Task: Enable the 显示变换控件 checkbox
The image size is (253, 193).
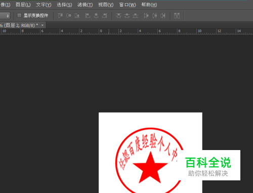Action: [x=19, y=16]
